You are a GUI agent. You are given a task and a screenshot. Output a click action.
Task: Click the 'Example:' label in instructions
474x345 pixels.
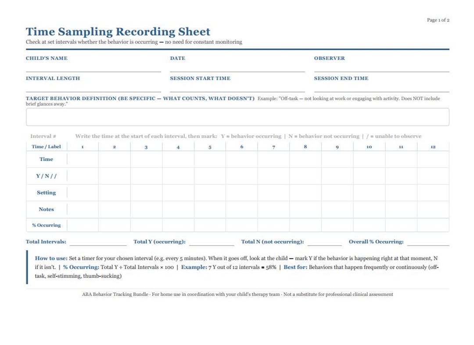(194, 267)
